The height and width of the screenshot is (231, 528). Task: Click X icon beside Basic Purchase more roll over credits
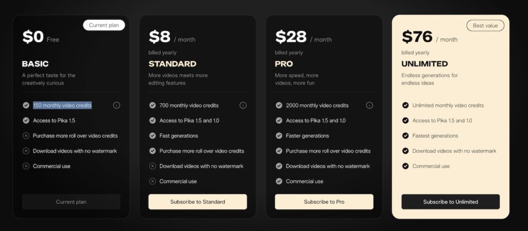coord(26,136)
